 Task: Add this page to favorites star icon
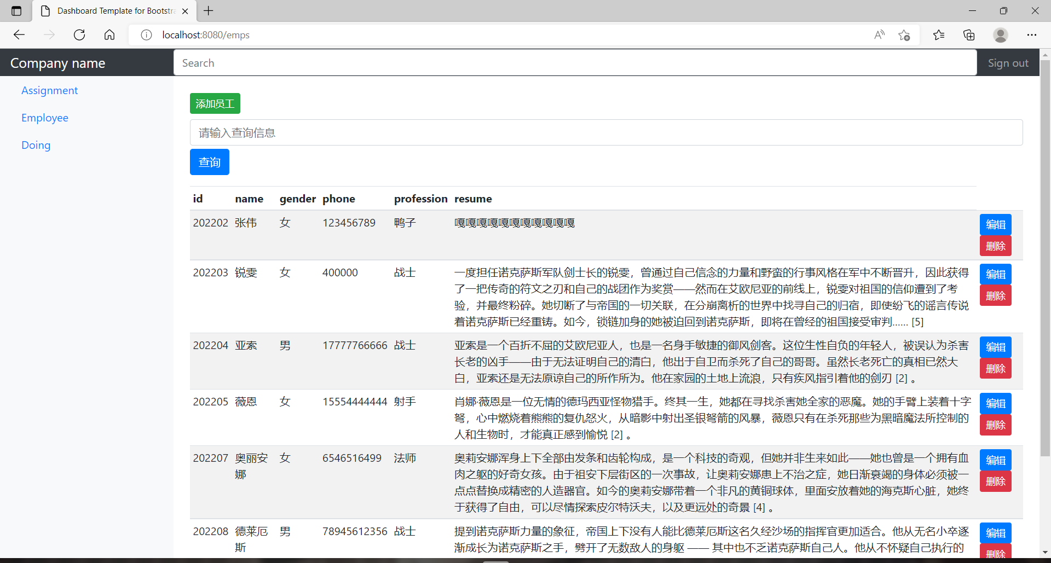pyautogui.click(x=904, y=35)
